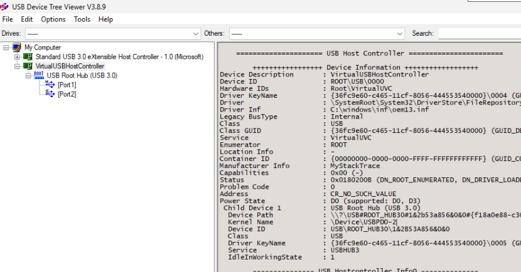
Task: Click the Capabilities value 0x00 (-)
Action: (x=346, y=173)
